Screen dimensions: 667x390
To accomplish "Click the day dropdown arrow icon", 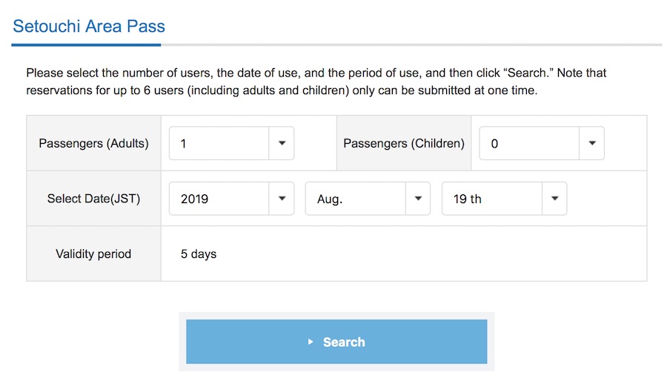I will (554, 199).
